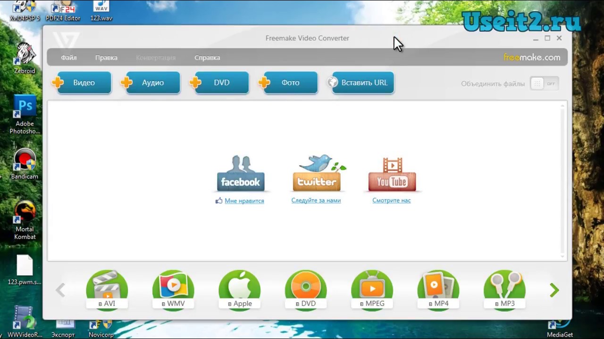
Task: Open the Файл menu
Action: click(x=69, y=57)
